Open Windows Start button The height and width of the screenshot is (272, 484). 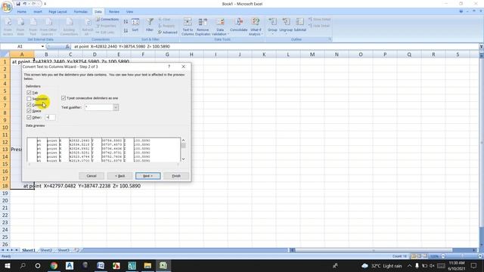[7, 265]
